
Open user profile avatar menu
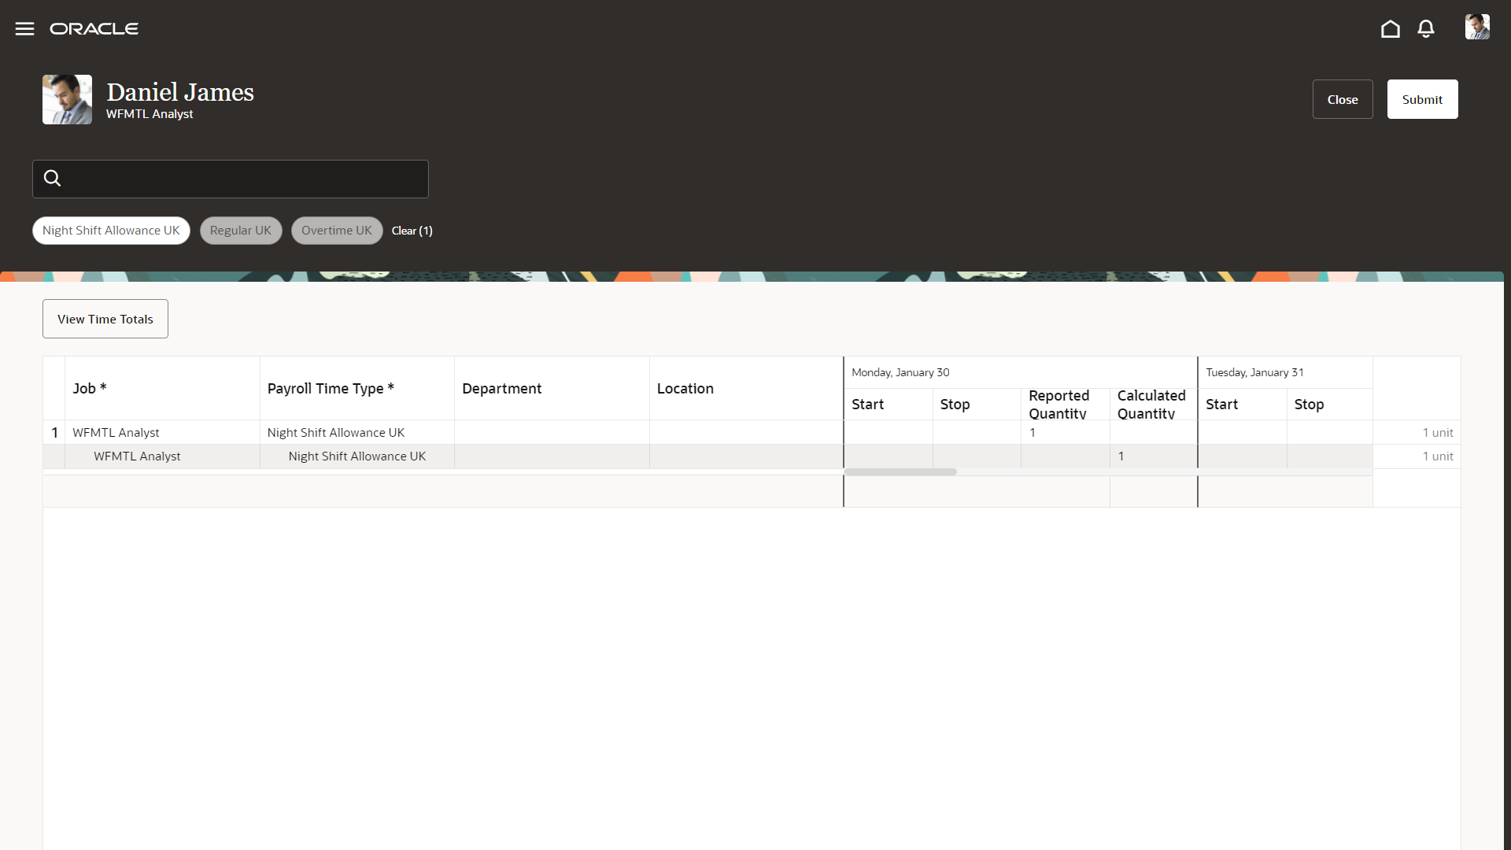click(1476, 28)
